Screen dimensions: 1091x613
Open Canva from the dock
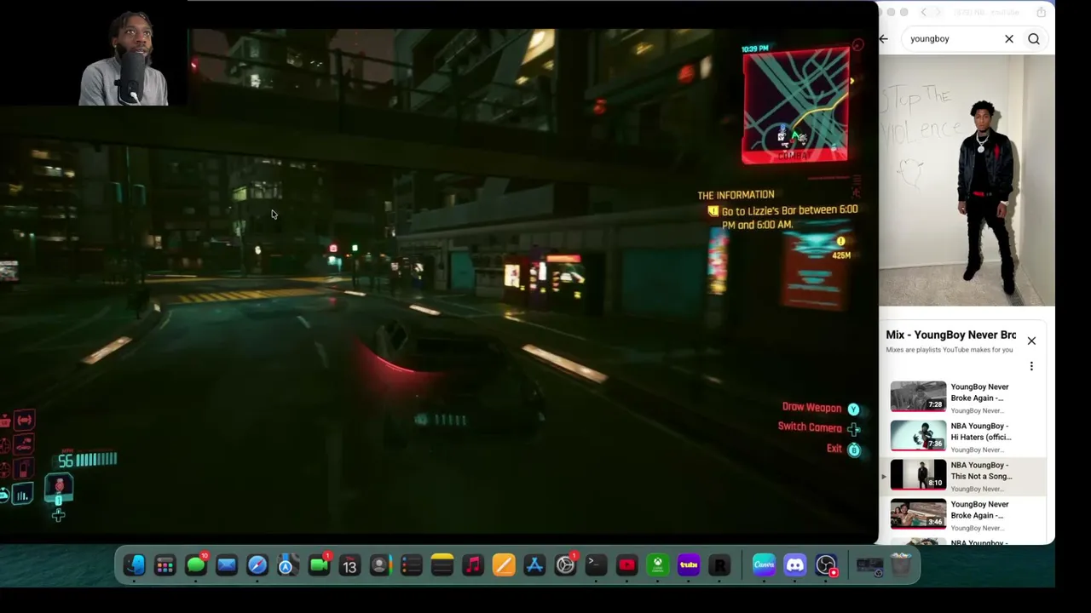(764, 564)
